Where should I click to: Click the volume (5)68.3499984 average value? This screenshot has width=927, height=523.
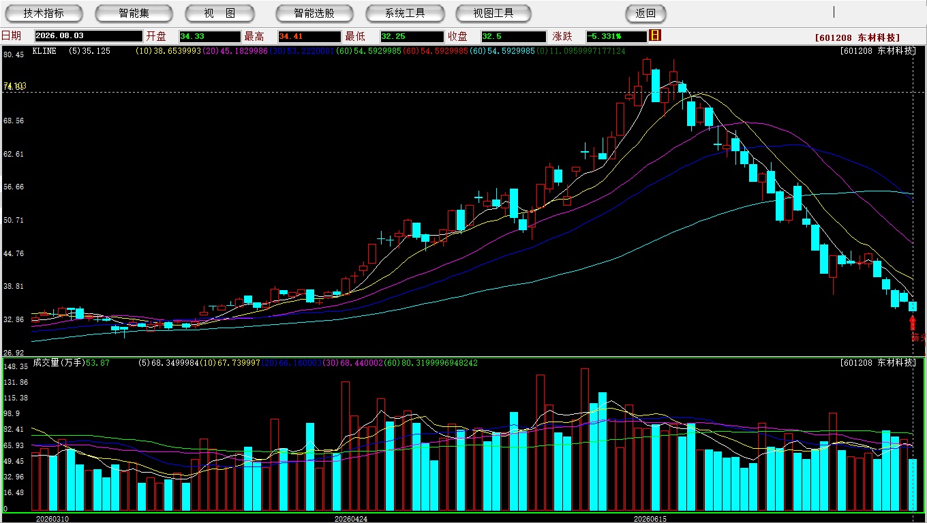[x=168, y=363]
